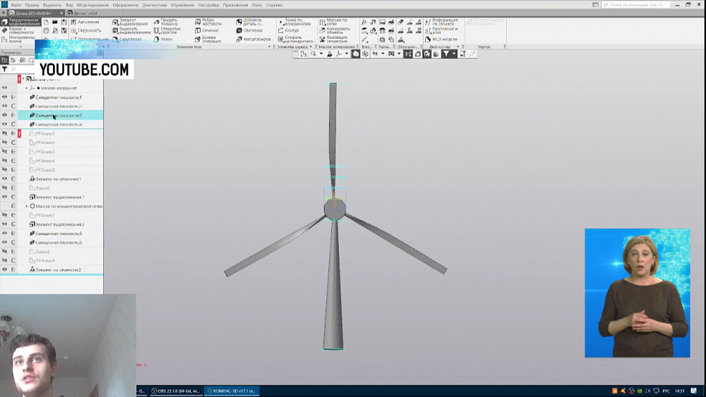The width and height of the screenshot is (706, 397).
Task: Expand the Начало координат tree node
Action: point(27,88)
